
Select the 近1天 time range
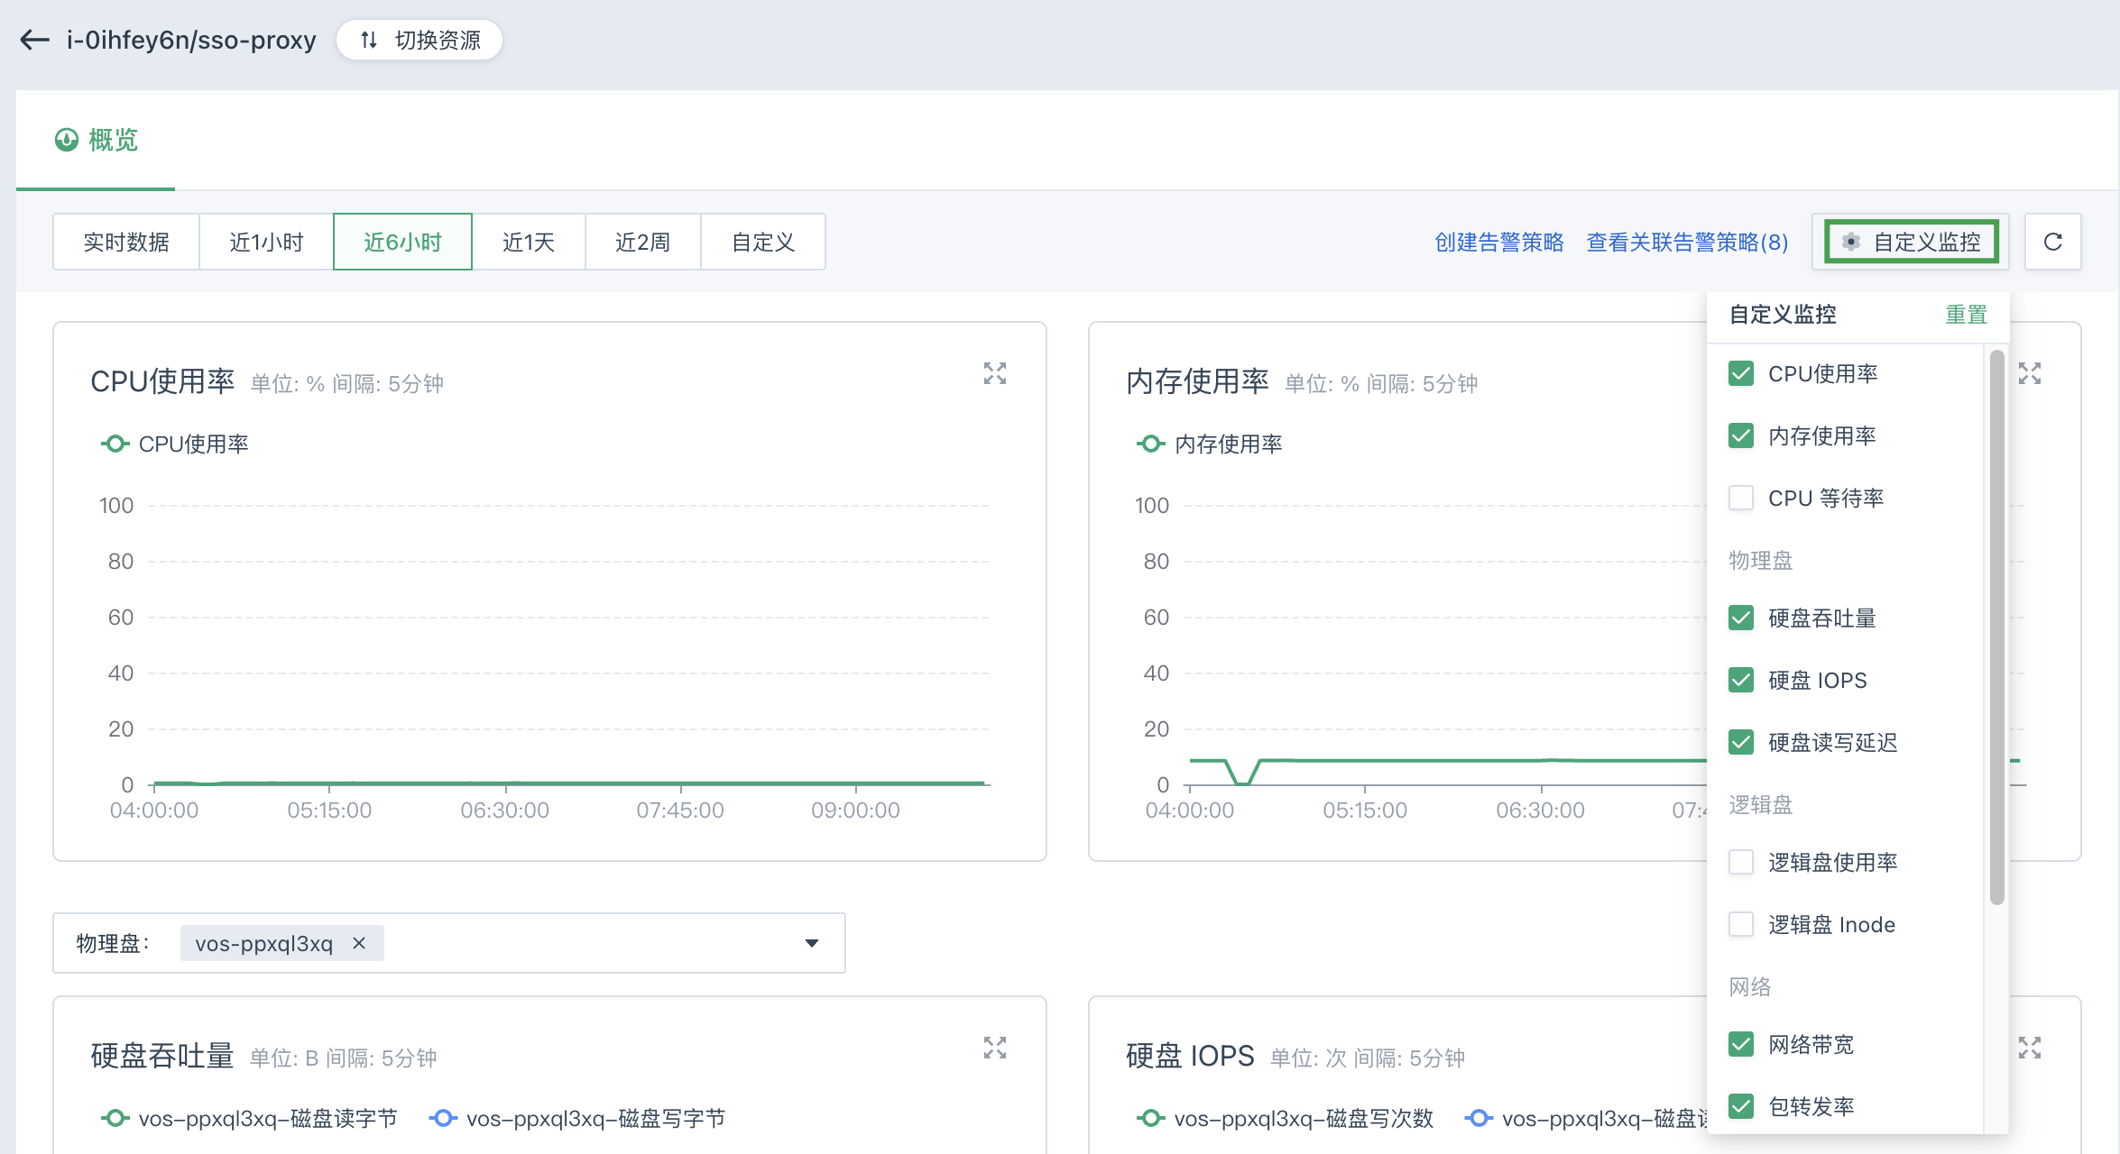click(529, 242)
